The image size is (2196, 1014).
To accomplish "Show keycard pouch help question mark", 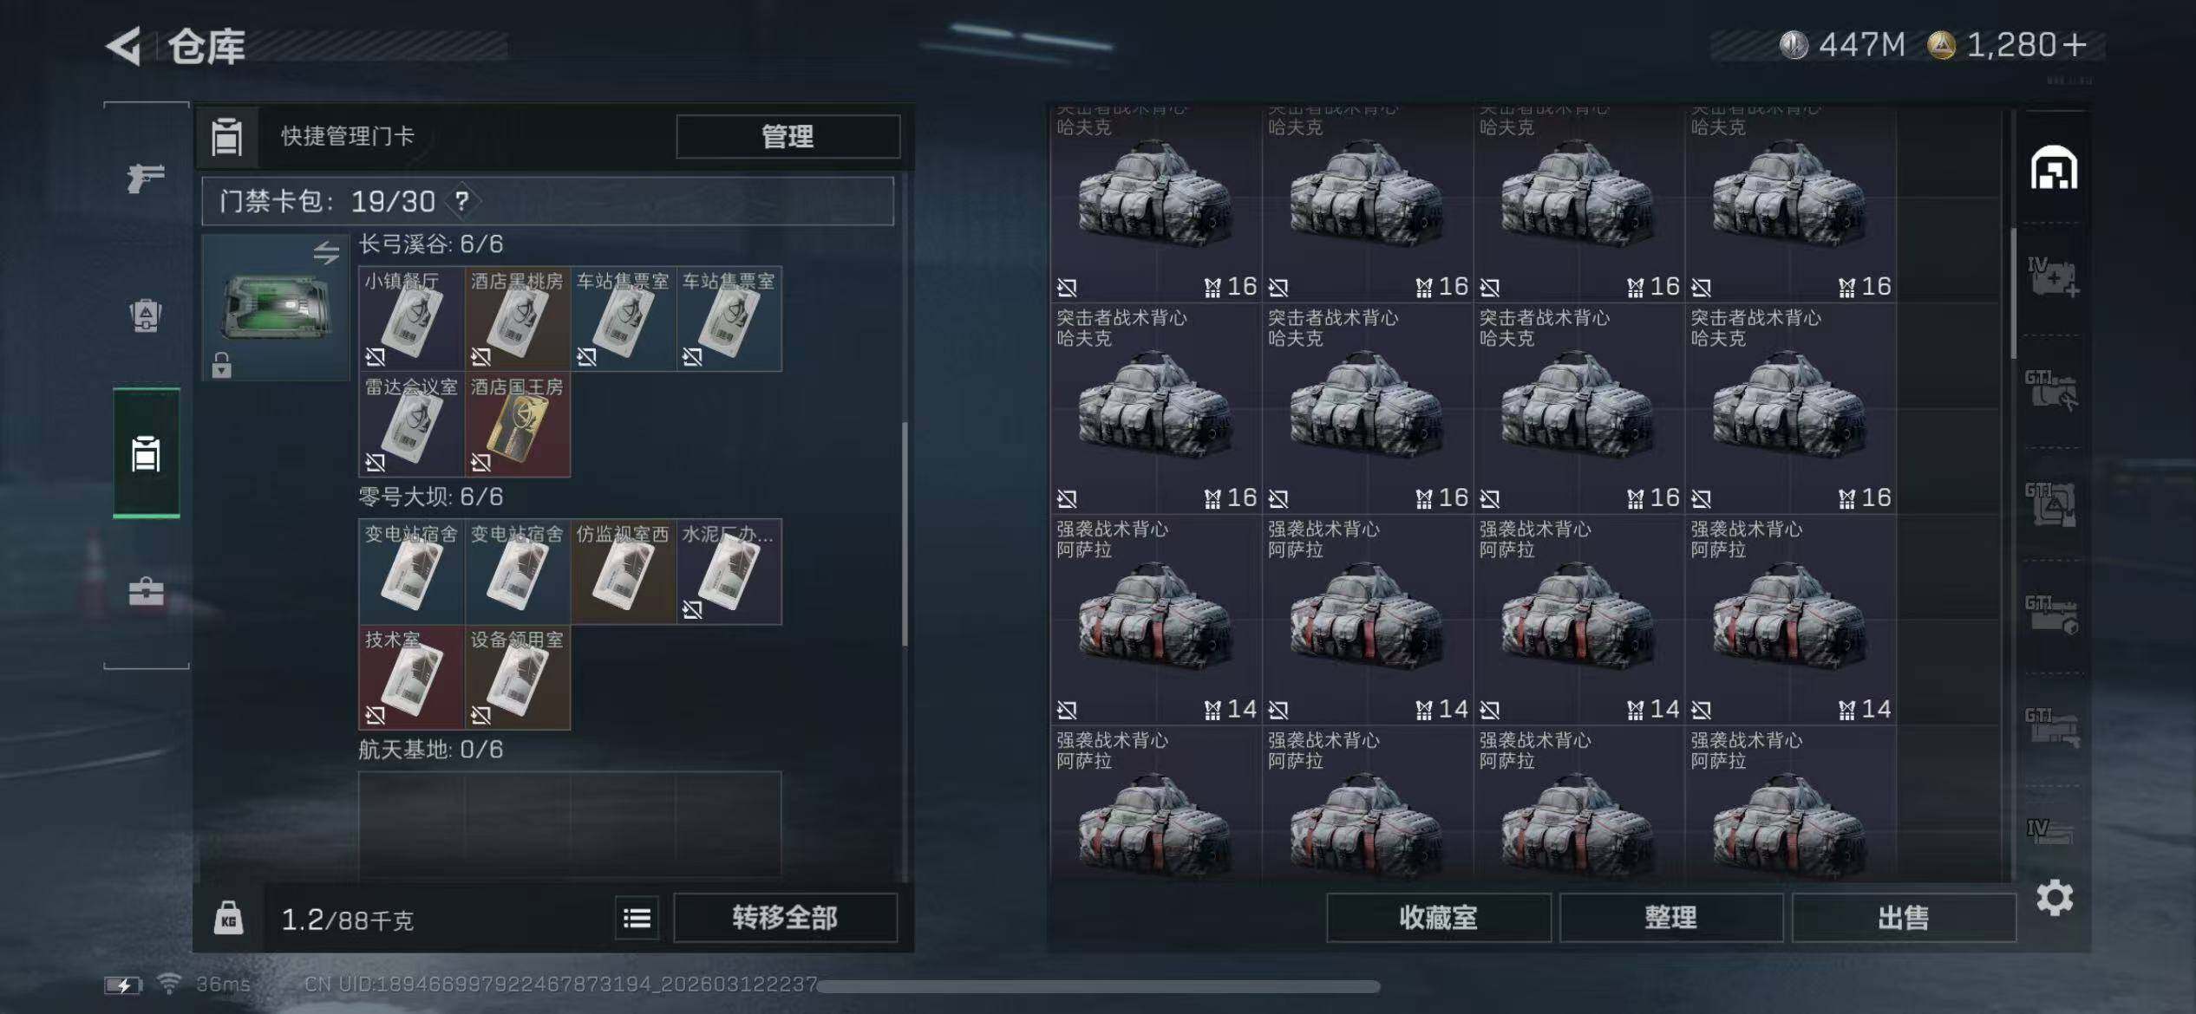I will tap(462, 202).
